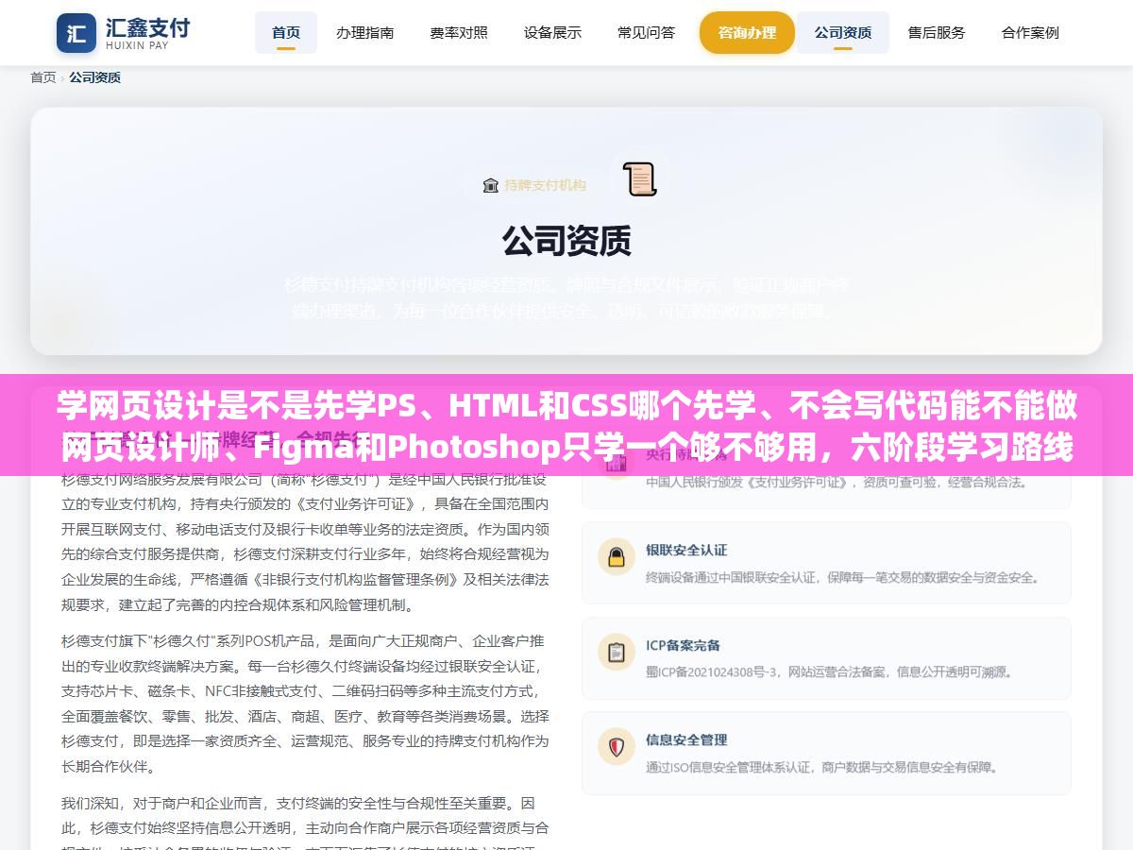Image resolution: width=1133 pixels, height=850 pixels.
Task: Click paragraph starting 杉德支付旗下
Action: pos(305,704)
